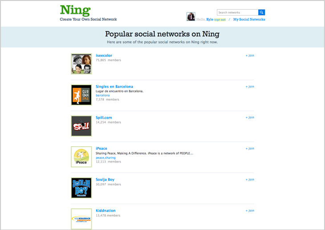Select the 13,478 members count text

108,215
